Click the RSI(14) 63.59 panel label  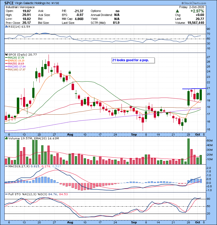point(19,27)
